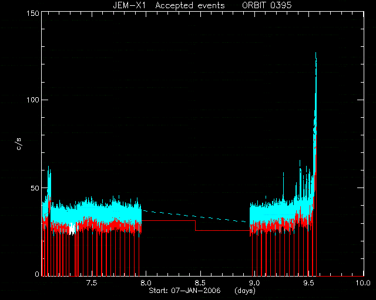Click the x-axis tick label 7.5

[92, 283]
